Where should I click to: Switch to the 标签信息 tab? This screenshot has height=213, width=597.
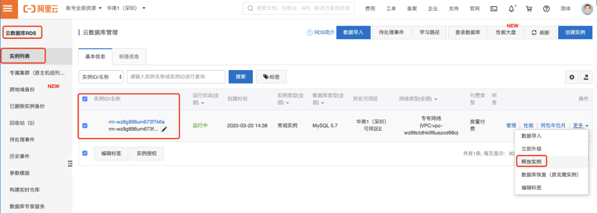point(129,56)
